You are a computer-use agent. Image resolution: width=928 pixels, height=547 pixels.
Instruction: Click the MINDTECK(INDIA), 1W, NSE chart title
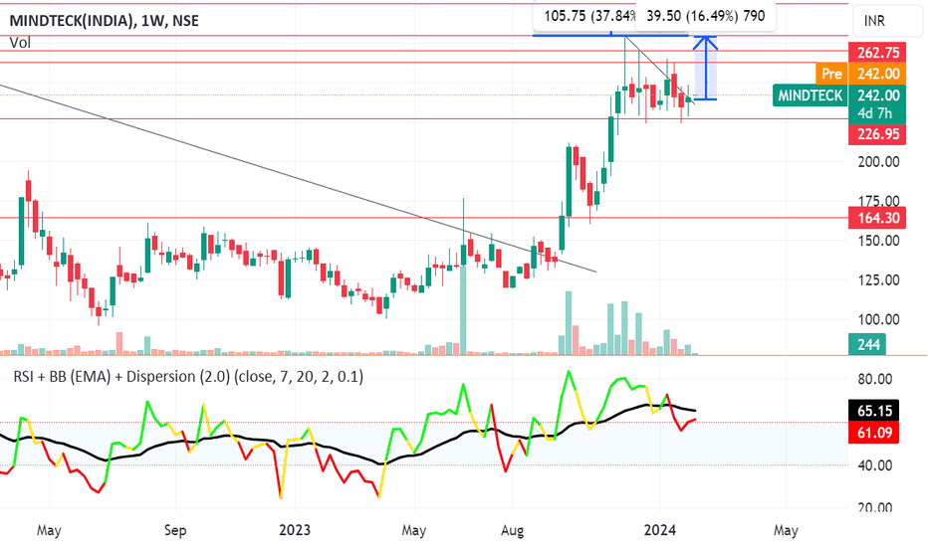click(x=105, y=21)
